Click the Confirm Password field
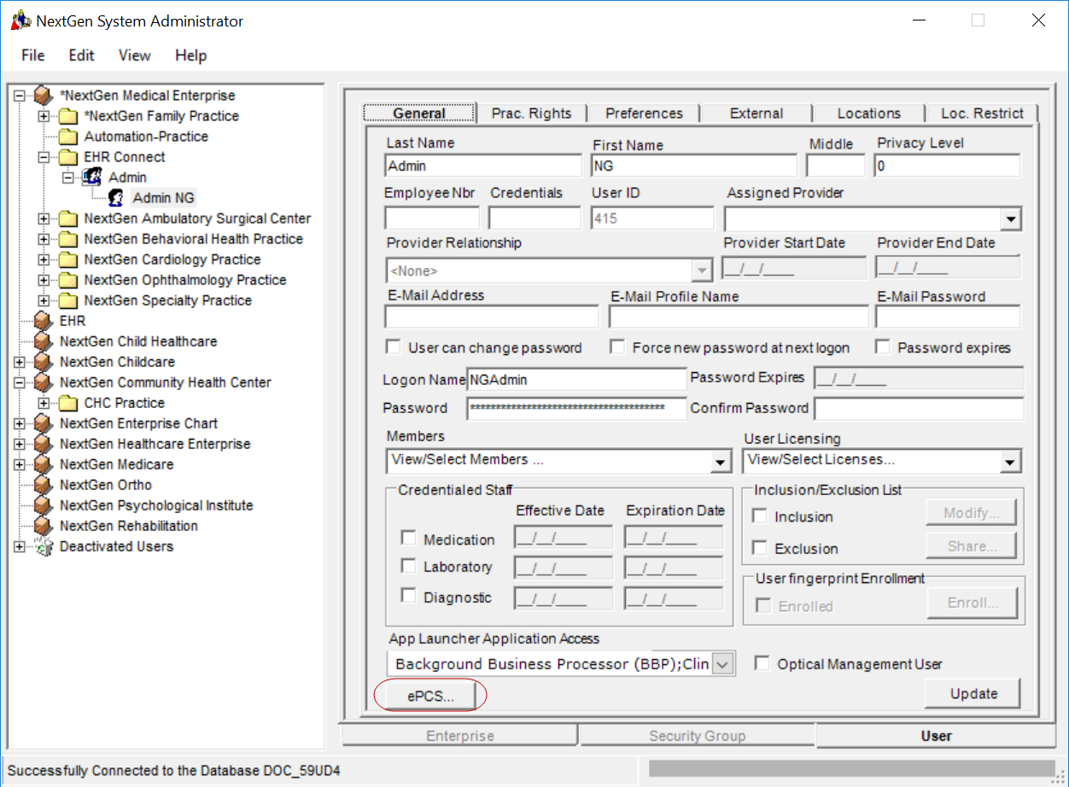This screenshot has width=1069, height=787. click(919, 409)
